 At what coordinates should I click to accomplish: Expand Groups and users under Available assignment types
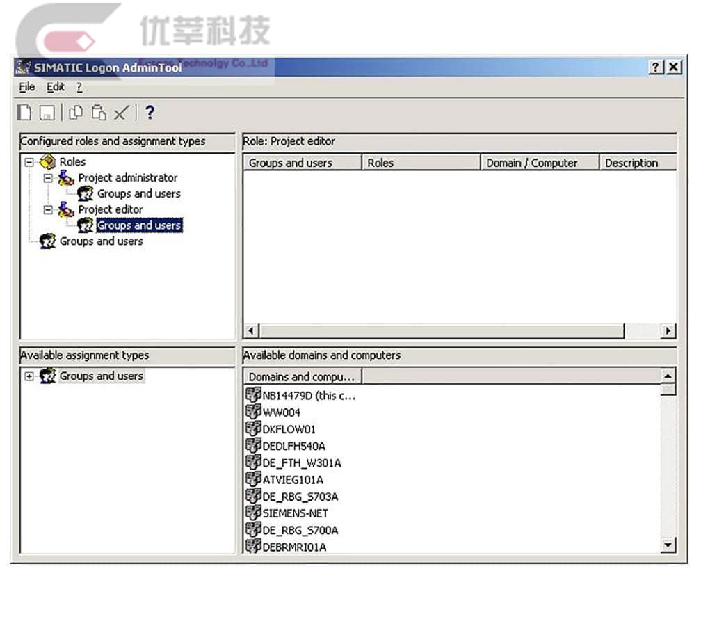click(x=29, y=376)
